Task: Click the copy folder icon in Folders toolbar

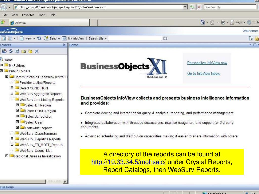Action: click(x=30, y=51)
